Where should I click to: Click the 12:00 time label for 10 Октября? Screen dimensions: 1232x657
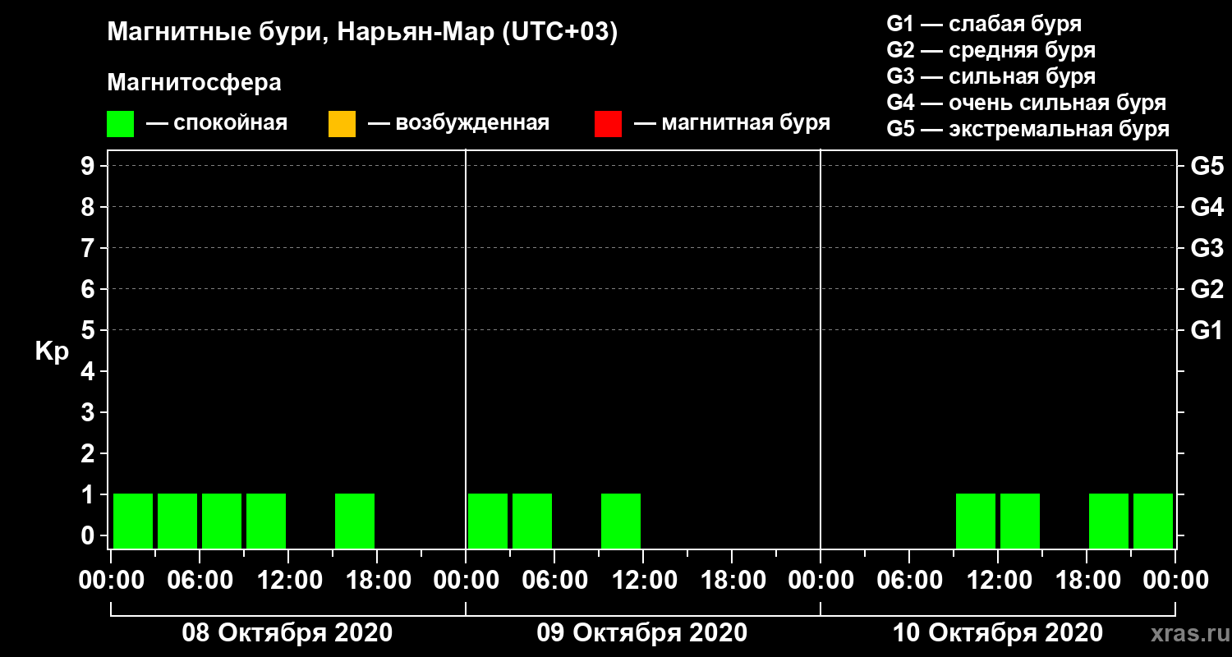click(x=998, y=580)
